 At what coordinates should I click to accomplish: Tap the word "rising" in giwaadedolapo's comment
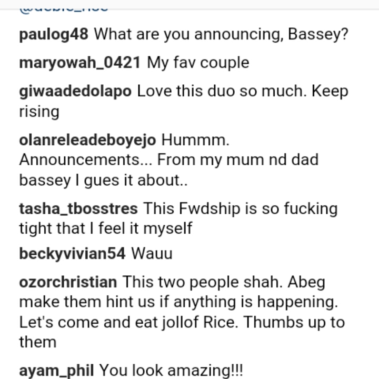pyautogui.click(x=39, y=112)
